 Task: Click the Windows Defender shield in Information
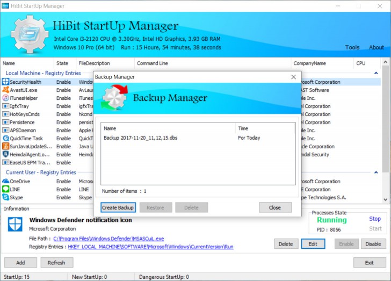point(15,224)
